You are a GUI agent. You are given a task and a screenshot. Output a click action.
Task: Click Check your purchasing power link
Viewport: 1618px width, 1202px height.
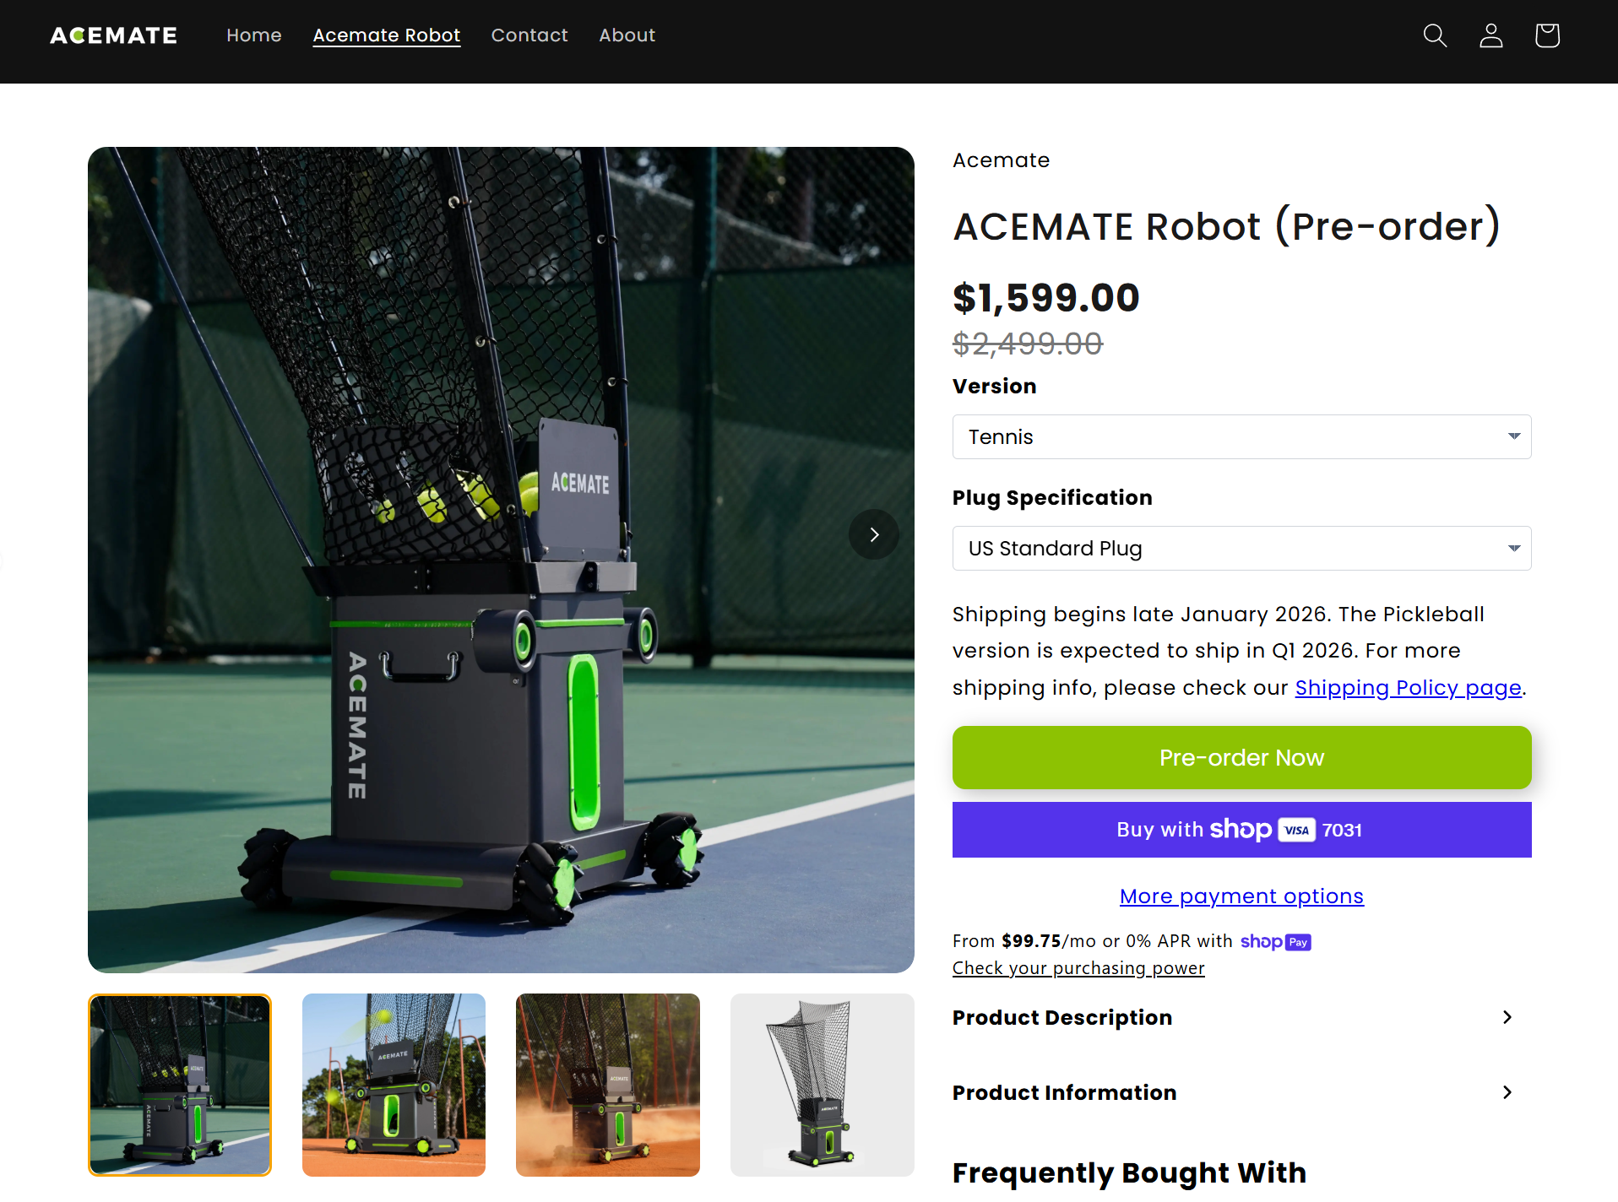click(1078, 968)
